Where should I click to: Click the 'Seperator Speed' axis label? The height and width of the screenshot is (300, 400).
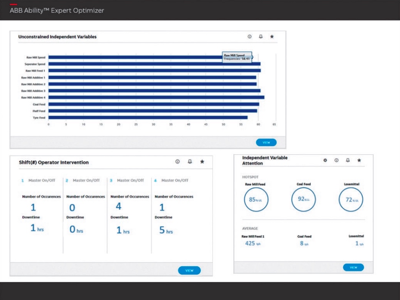35,64
